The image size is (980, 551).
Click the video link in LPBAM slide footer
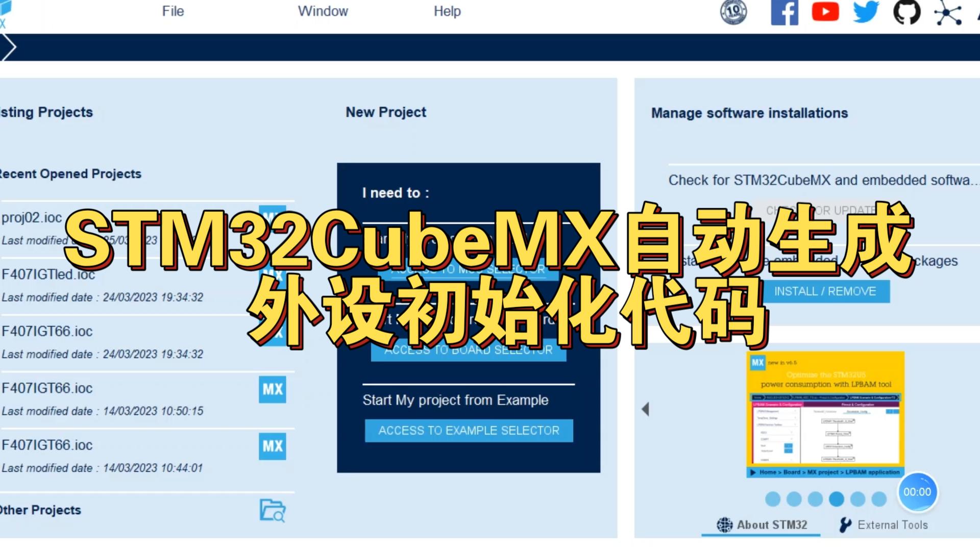point(825,472)
